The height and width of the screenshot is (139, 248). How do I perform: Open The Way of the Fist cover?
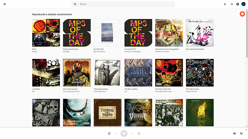[x=169, y=73]
